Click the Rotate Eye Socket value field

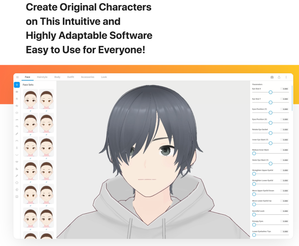click(x=285, y=130)
